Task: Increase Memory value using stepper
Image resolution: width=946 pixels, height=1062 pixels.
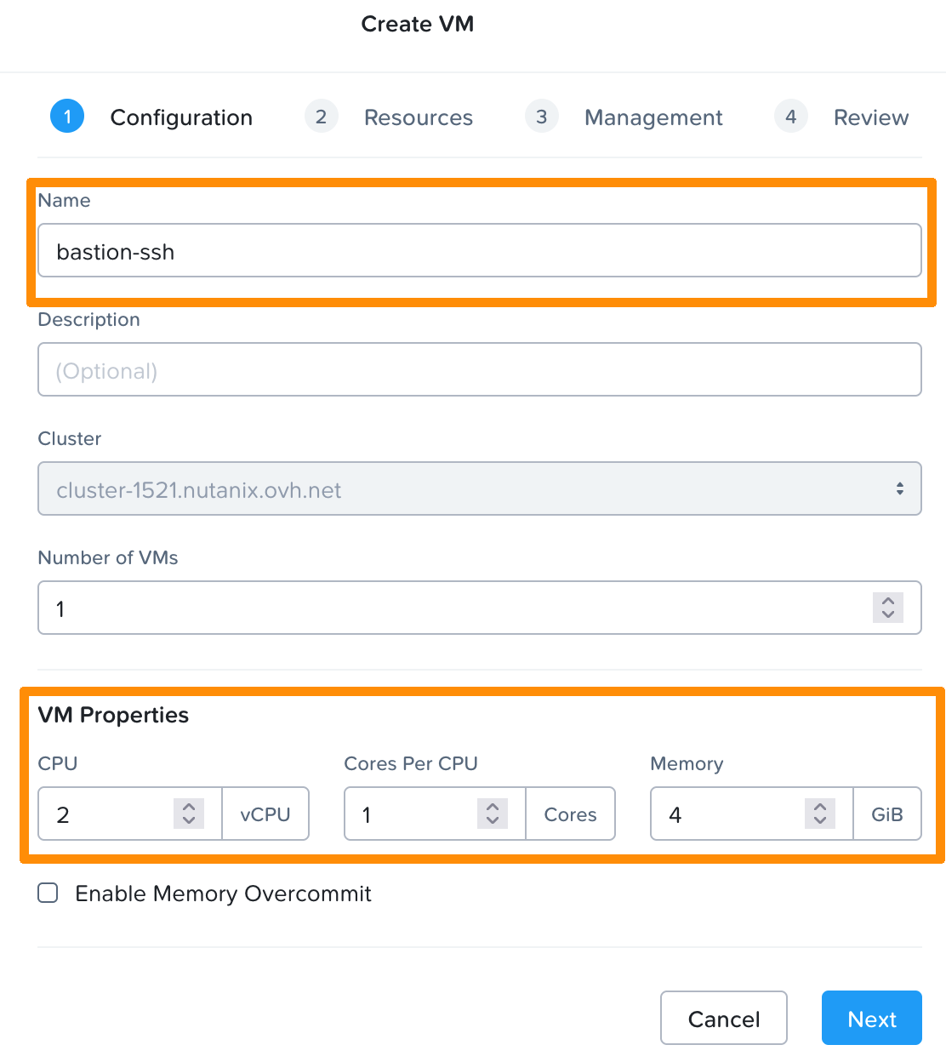Action: pyautogui.click(x=819, y=807)
